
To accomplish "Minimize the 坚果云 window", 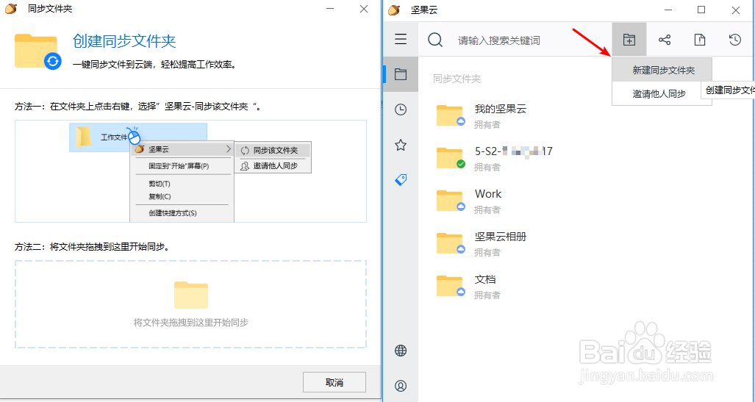I will tap(667, 10).
